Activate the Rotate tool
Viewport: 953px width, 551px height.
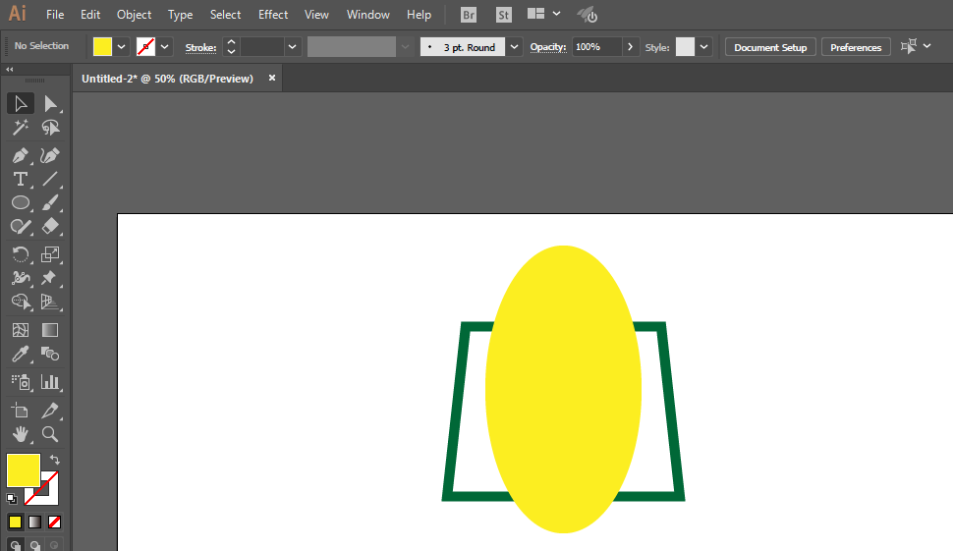[x=20, y=254]
